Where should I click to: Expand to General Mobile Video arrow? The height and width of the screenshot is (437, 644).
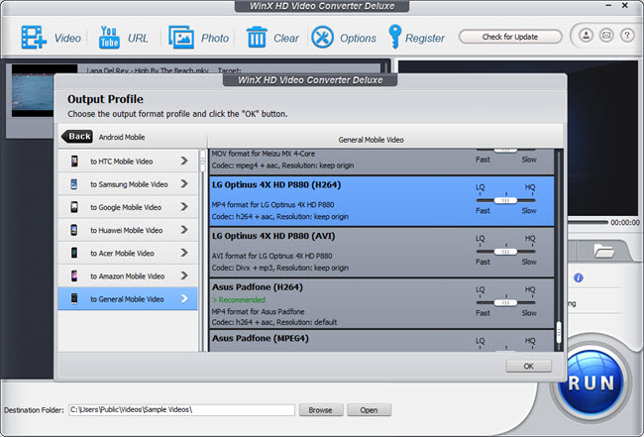point(184,299)
